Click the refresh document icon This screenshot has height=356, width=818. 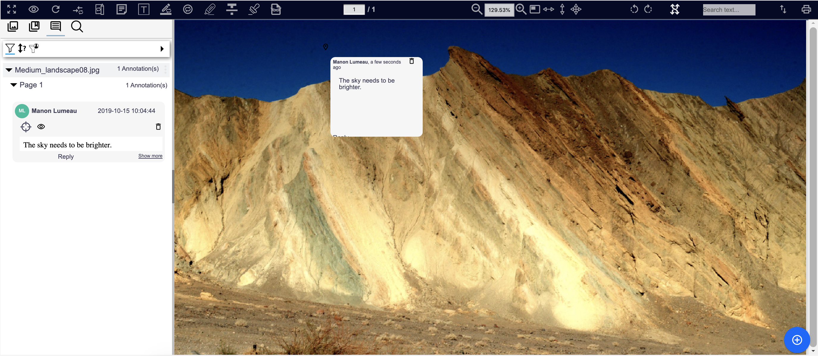[x=56, y=10]
